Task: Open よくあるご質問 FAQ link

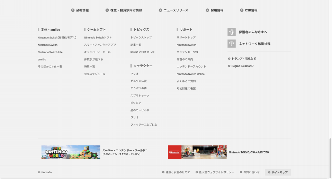Action: click(x=186, y=81)
